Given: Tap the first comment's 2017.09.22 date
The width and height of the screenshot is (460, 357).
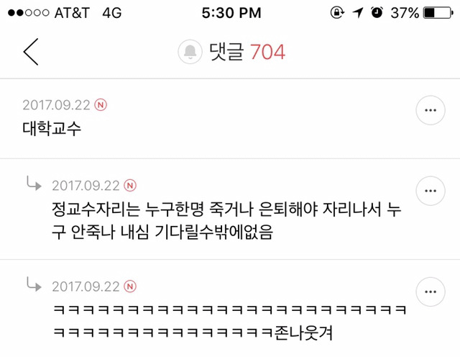Looking at the screenshot, I should coord(56,105).
